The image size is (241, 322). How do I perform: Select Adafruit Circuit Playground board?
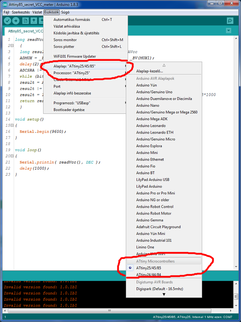point(164,227)
